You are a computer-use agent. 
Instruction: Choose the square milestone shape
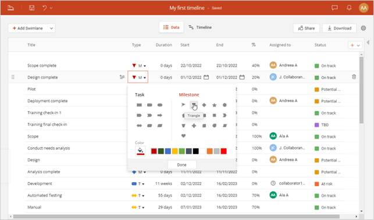pyautogui.click(x=215, y=115)
